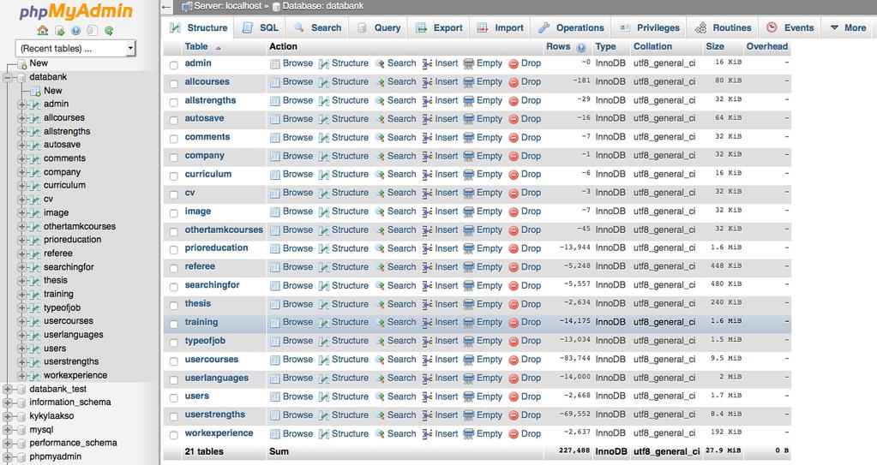Click the Browse icon in searchingfor row

(x=274, y=286)
